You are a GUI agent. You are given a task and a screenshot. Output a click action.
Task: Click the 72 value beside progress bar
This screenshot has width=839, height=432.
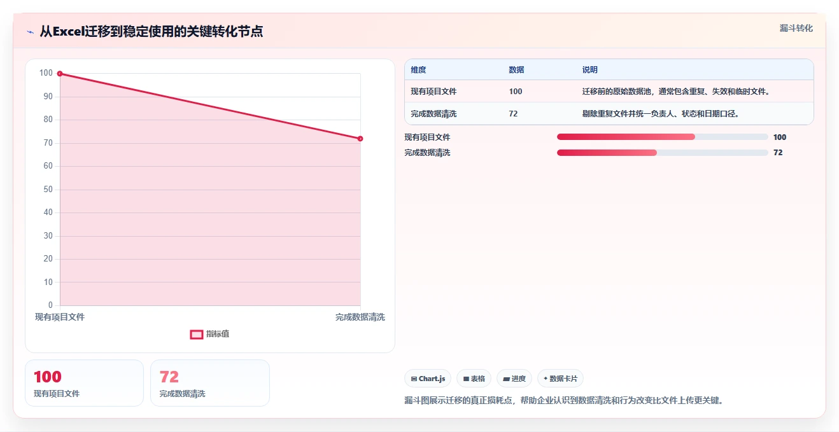778,153
